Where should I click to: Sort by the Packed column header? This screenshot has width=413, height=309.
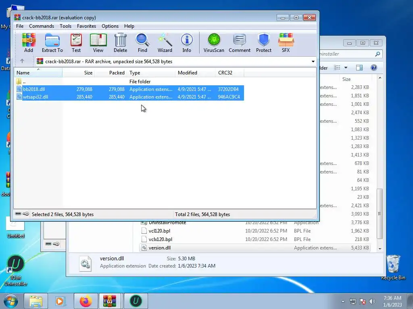coord(111,73)
